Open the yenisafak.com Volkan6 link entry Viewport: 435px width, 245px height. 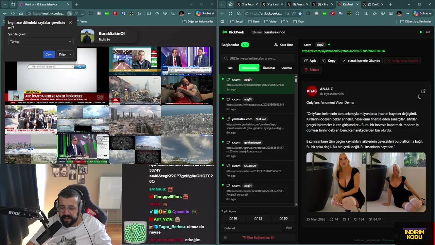point(257,126)
